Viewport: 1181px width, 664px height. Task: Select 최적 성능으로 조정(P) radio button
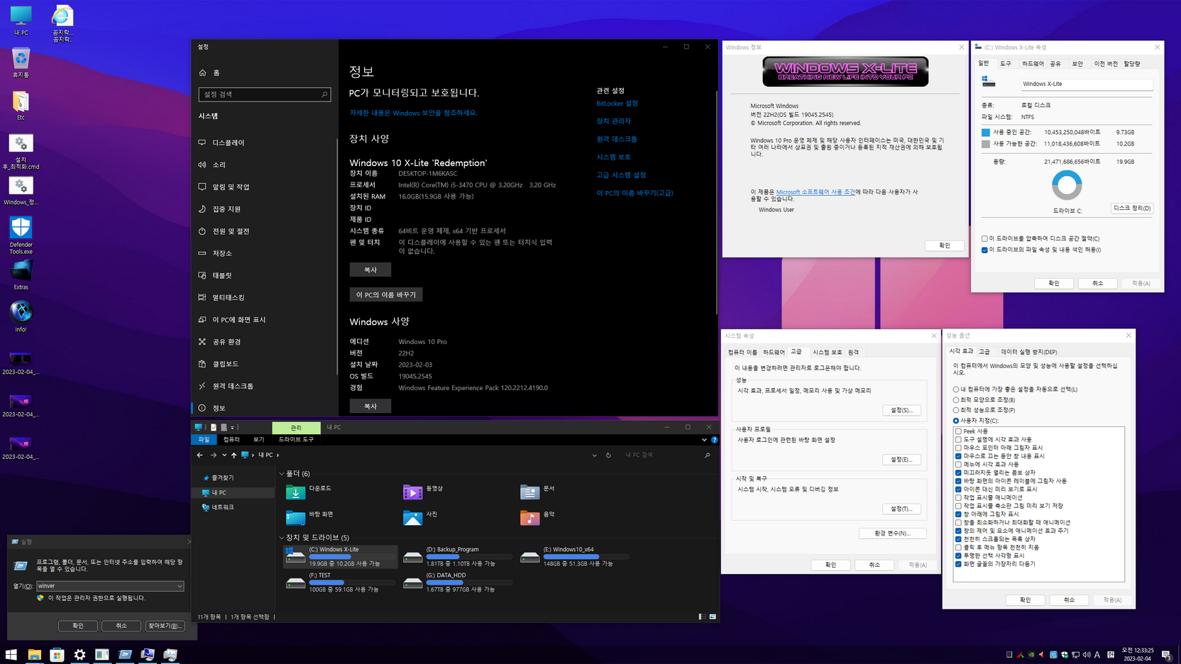pos(956,410)
